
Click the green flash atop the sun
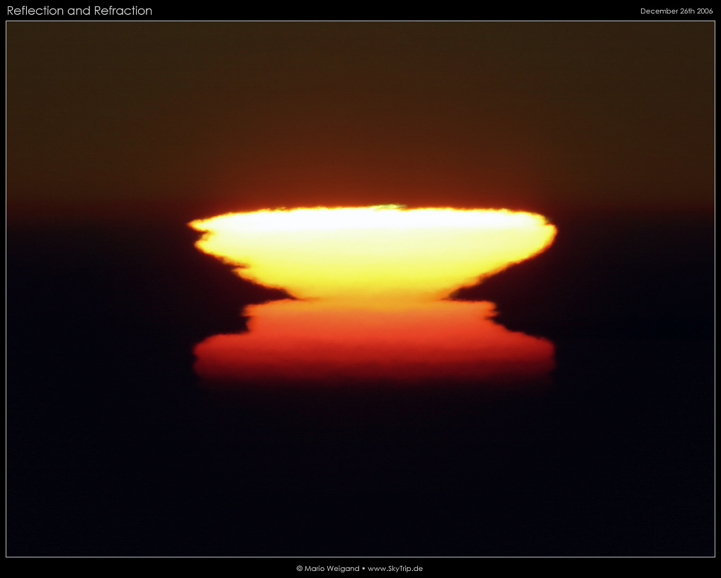point(387,207)
